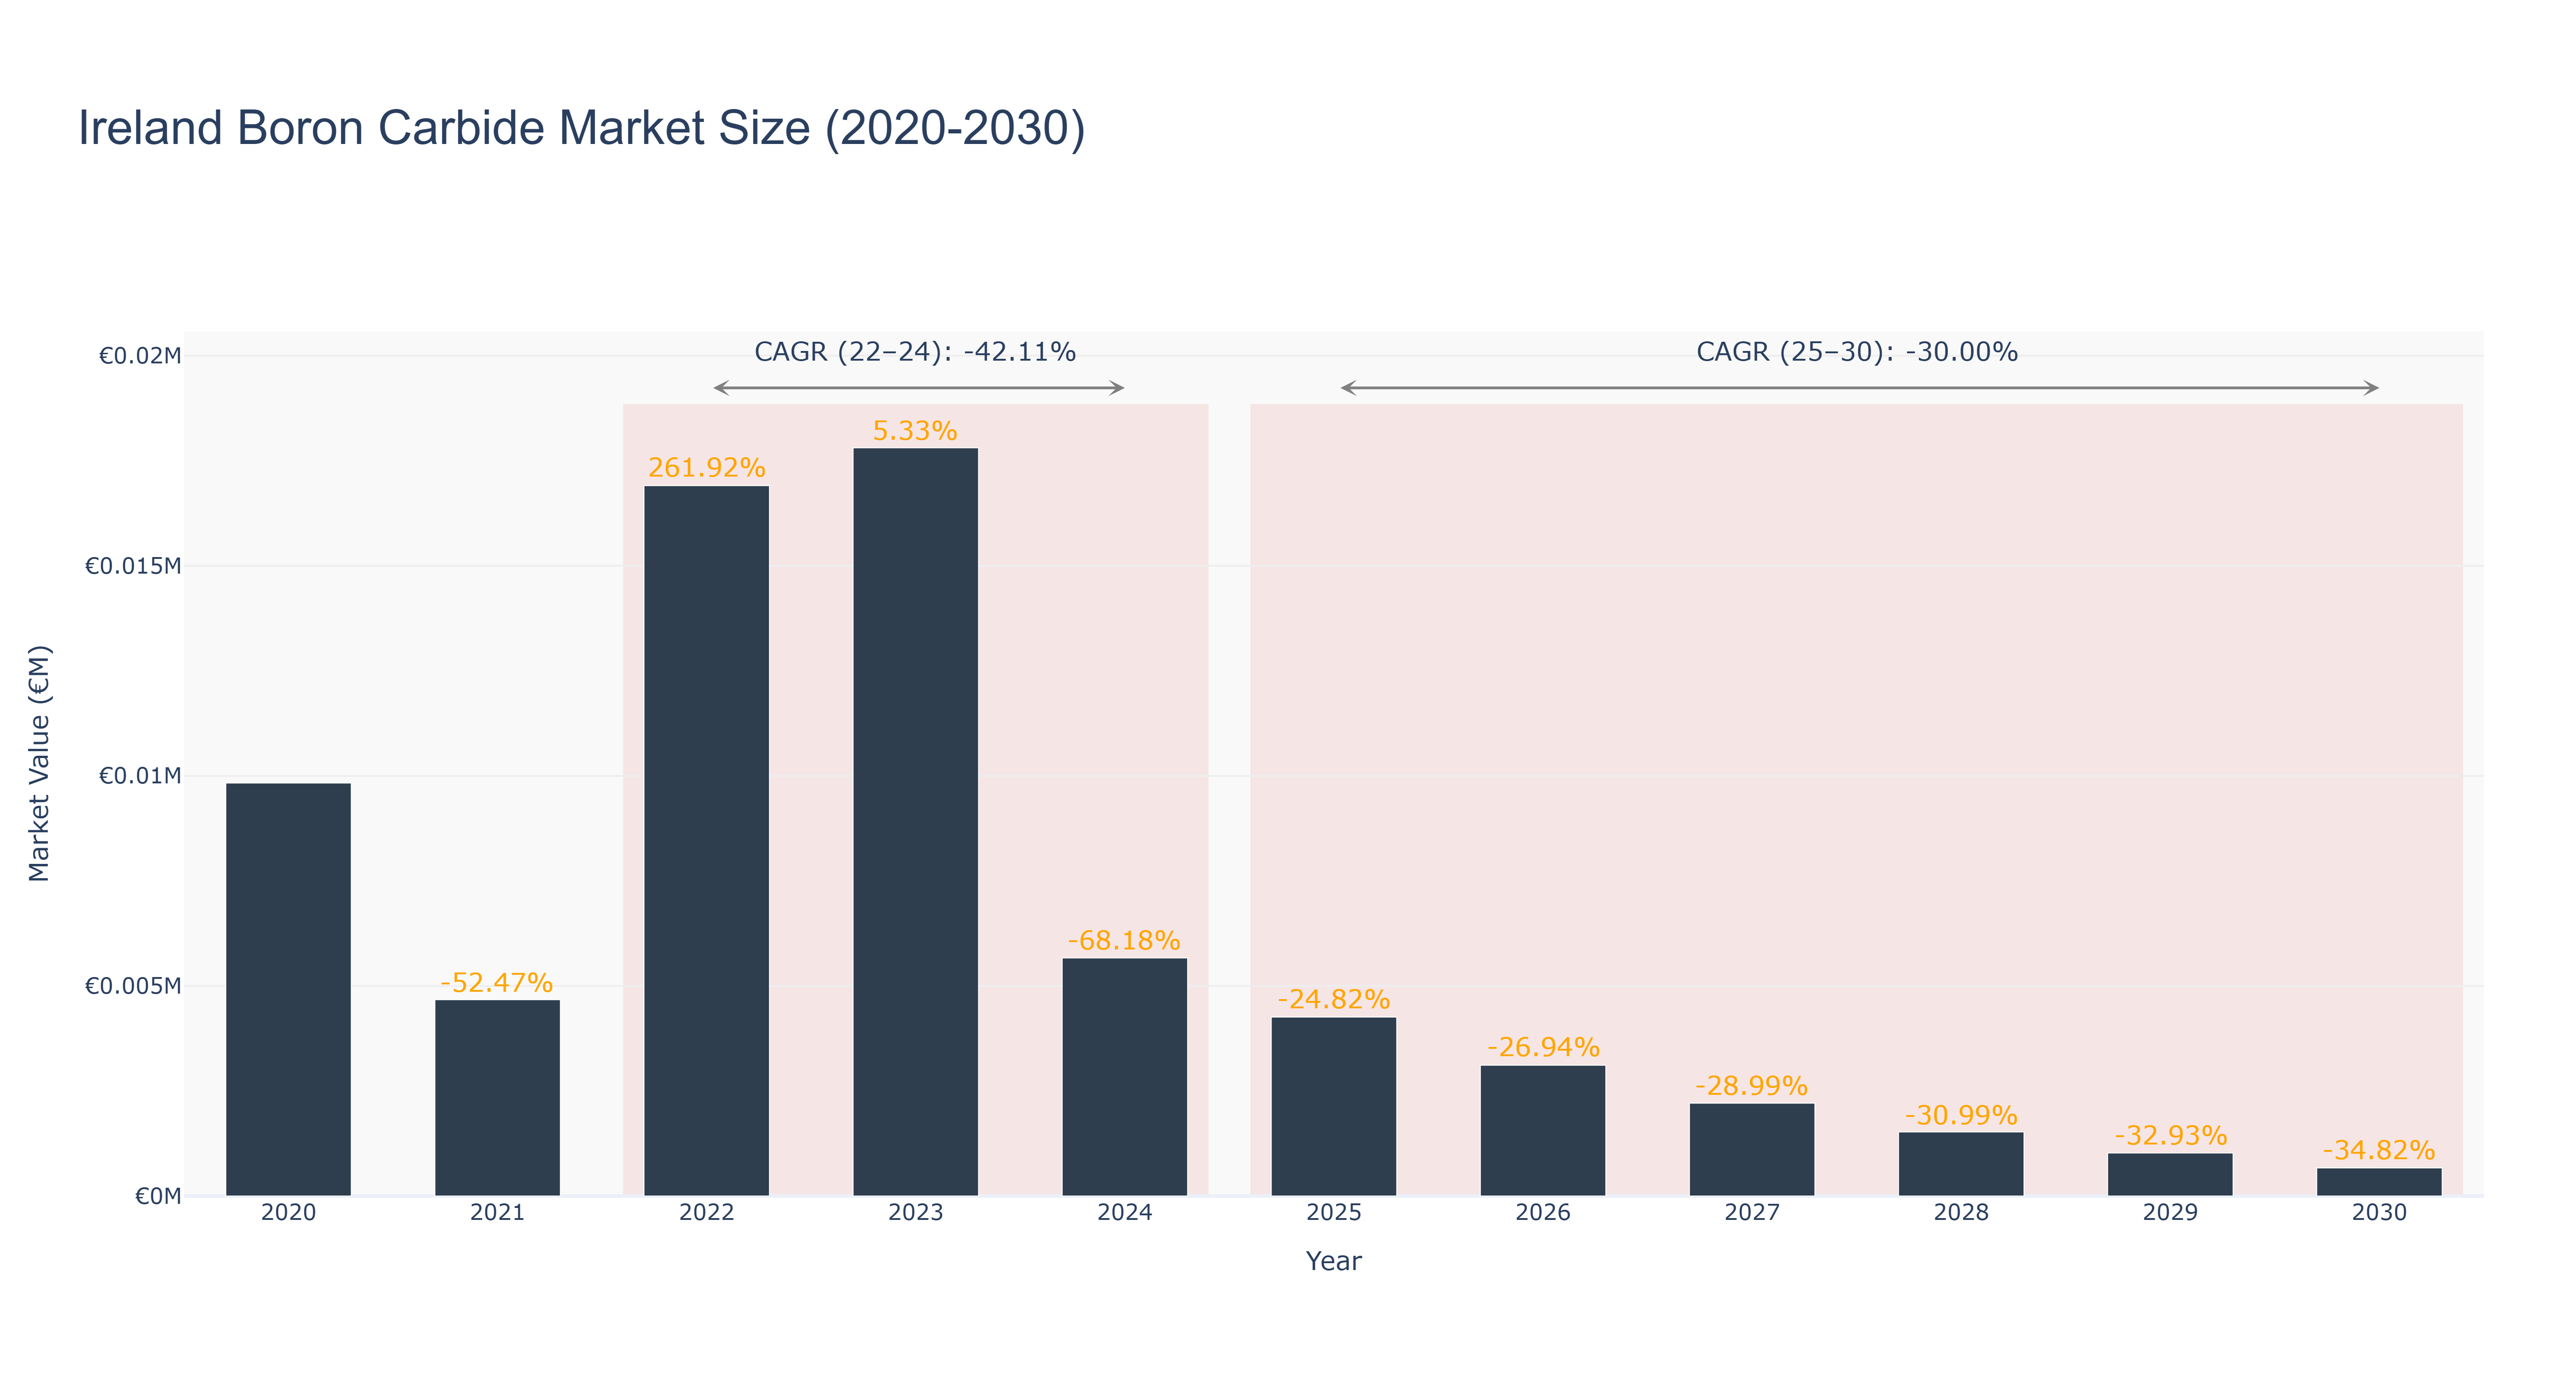Click the 2030 x-axis tick label
2576x1380 pixels.
click(x=2379, y=1213)
